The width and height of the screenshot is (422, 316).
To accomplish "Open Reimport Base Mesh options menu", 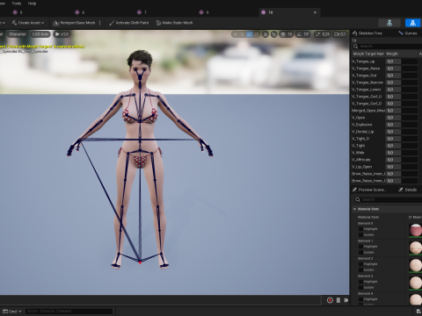I will [100, 23].
